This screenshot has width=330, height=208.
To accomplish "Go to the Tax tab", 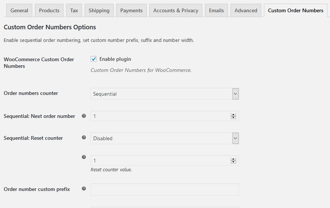I will click(x=74, y=10).
